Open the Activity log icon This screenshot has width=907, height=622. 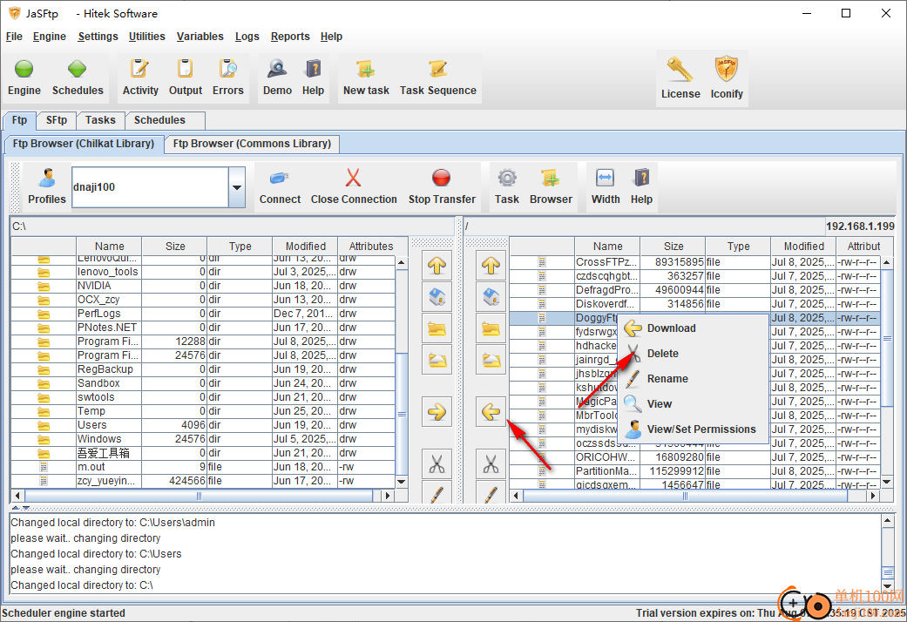140,70
